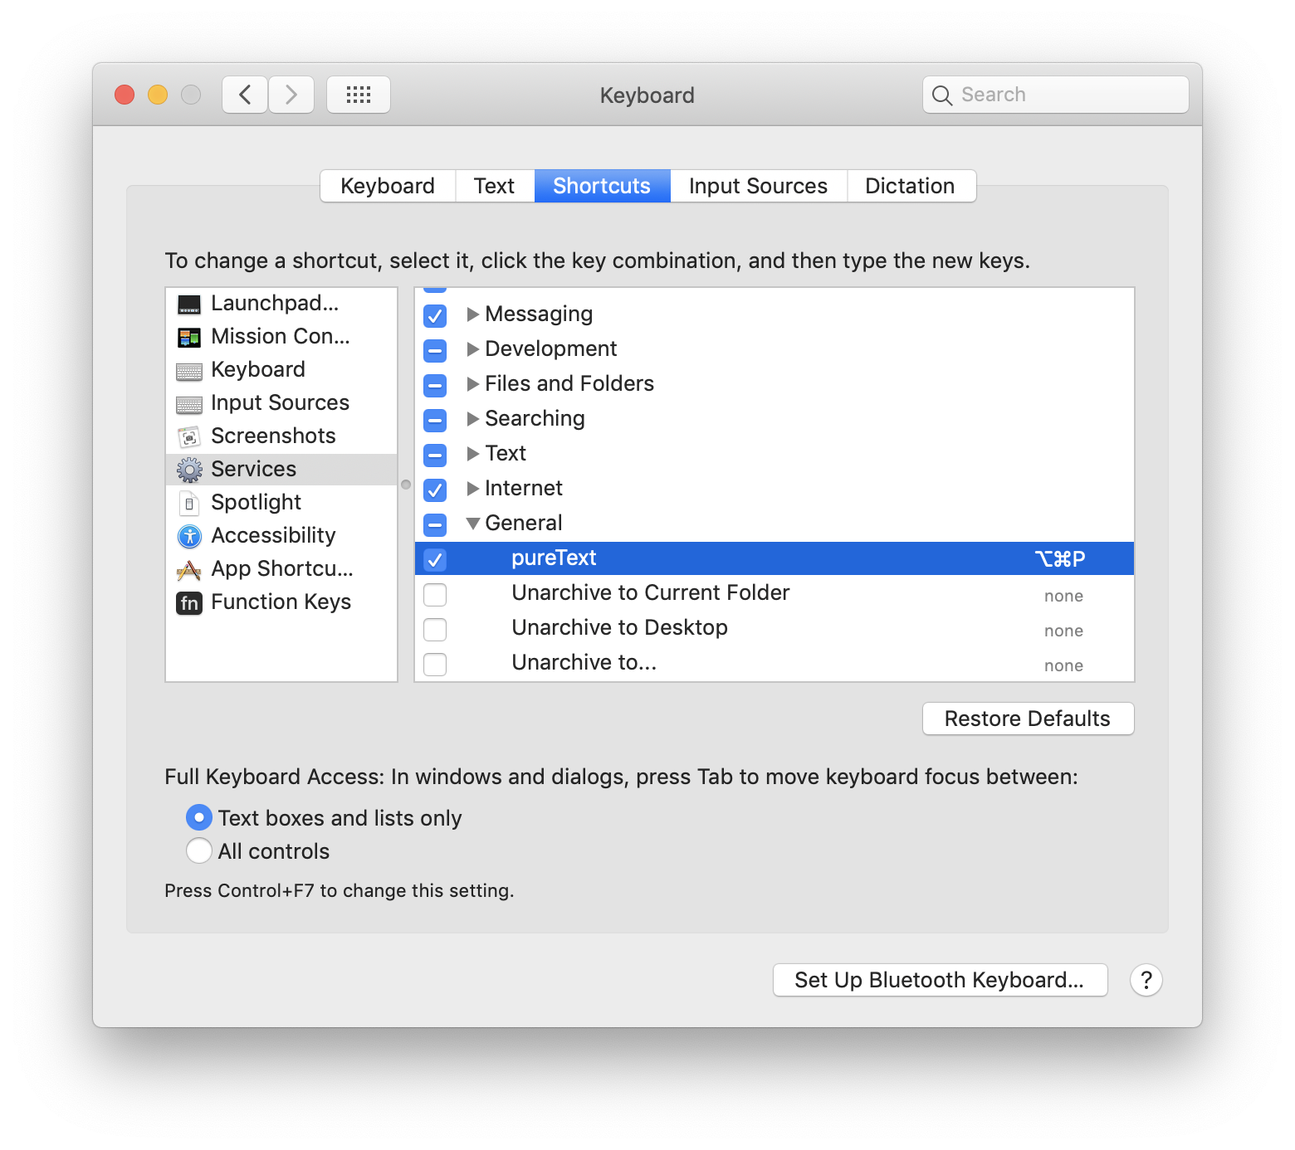Toggle the Messaging services group checkbox

click(x=434, y=316)
